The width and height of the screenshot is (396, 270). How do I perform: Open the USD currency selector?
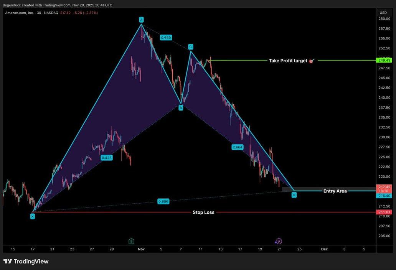click(x=383, y=13)
